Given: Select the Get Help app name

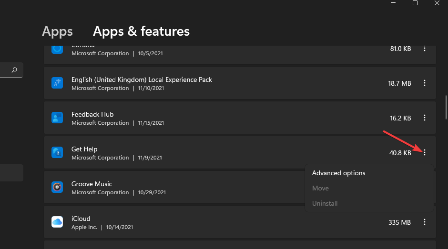Looking at the screenshot, I should point(84,149).
